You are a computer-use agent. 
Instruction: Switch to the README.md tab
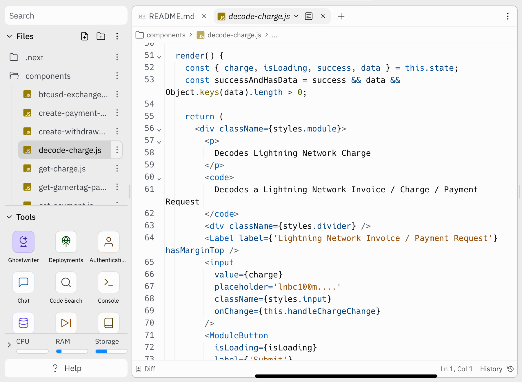click(172, 16)
